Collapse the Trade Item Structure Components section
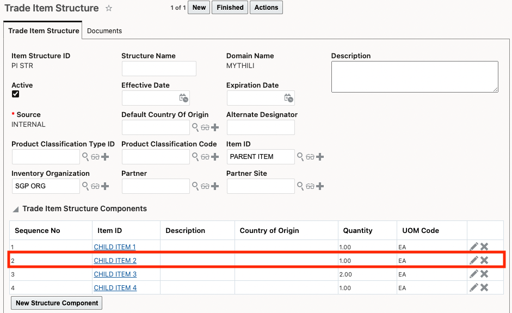 tap(16, 209)
